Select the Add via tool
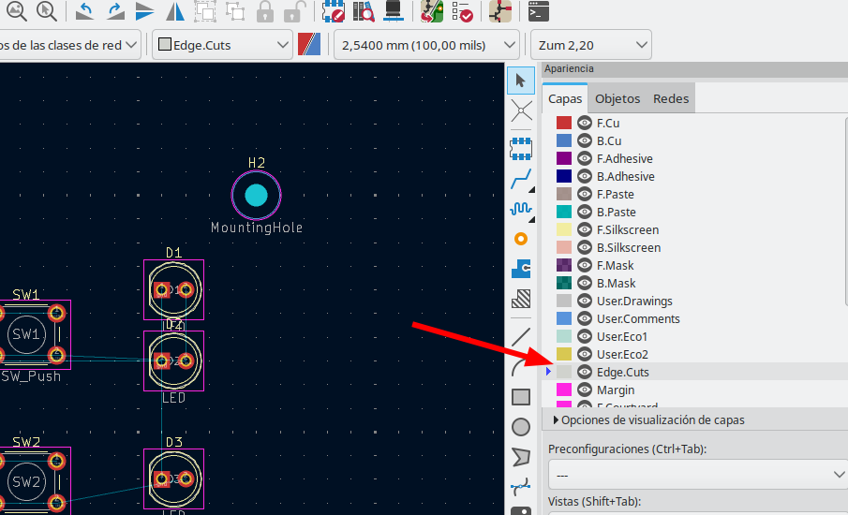 click(521, 239)
